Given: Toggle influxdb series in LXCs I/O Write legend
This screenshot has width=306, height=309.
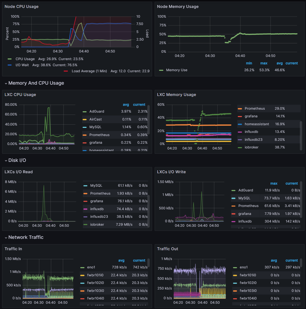Looking at the screenshot, I should click(245, 221).
